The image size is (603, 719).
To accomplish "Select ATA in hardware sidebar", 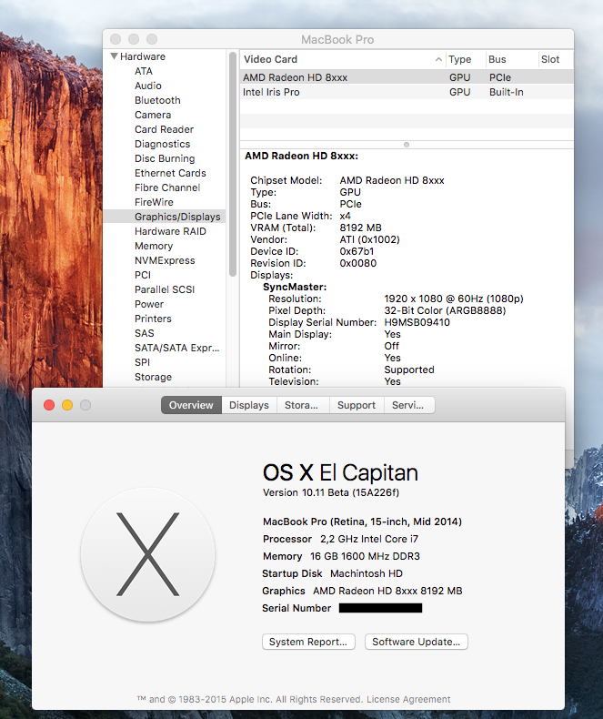I will tap(144, 71).
